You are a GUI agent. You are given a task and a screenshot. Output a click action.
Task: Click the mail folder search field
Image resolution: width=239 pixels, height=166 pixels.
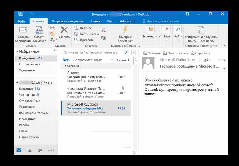point(94,53)
